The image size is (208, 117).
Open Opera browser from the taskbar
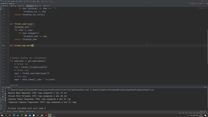(46, 115)
